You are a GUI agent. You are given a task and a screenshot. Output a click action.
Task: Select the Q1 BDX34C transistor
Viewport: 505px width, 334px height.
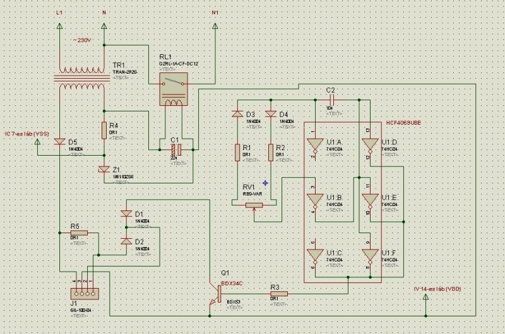pyautogui.click(x=215, y=294)
